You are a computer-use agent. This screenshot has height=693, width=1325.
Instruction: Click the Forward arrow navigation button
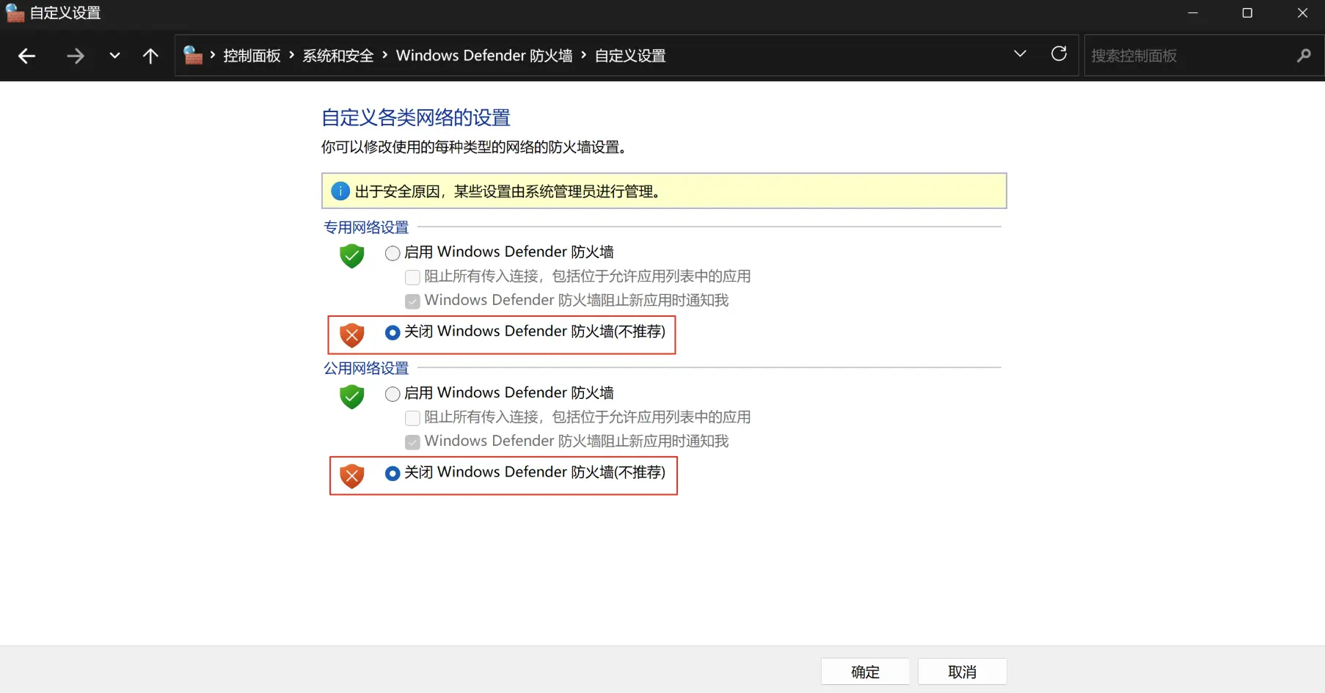click(75, 56)
